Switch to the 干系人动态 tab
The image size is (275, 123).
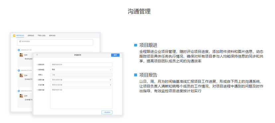tap(42, 35)
